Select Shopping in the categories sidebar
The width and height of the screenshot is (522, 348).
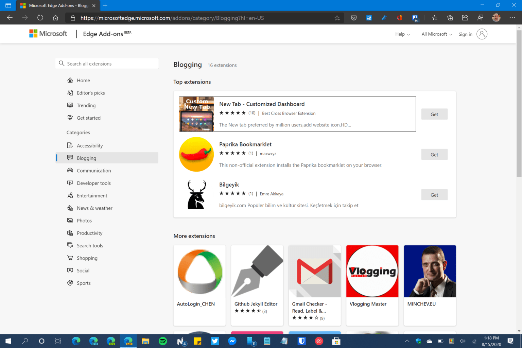[87, 258]
